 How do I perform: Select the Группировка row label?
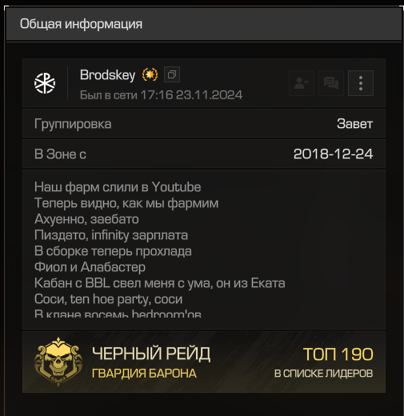pyautogui.click(x=73, y=124)
